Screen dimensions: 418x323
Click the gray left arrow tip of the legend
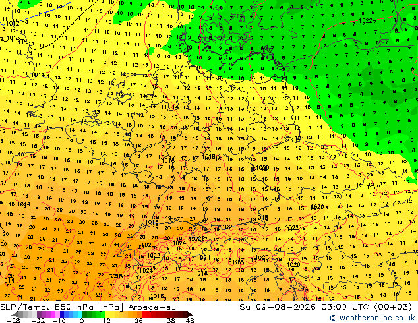point(15,314)
